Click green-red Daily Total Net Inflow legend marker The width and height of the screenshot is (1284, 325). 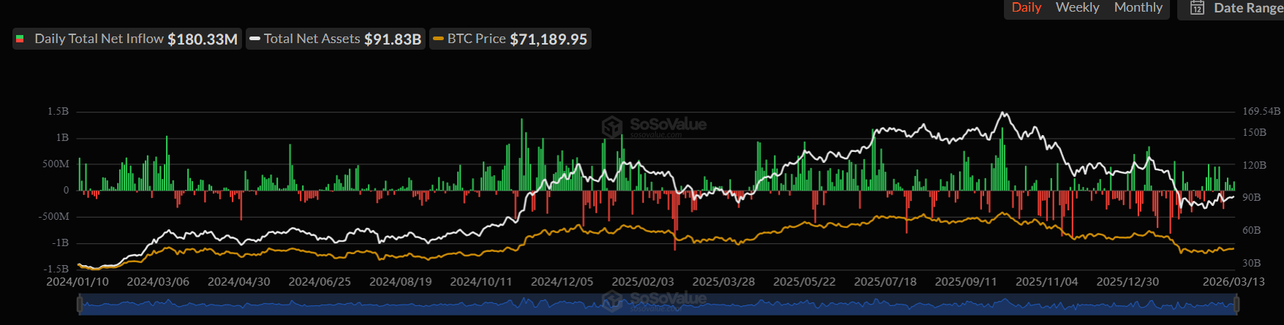pyautogui.click(x=20, y=39)
